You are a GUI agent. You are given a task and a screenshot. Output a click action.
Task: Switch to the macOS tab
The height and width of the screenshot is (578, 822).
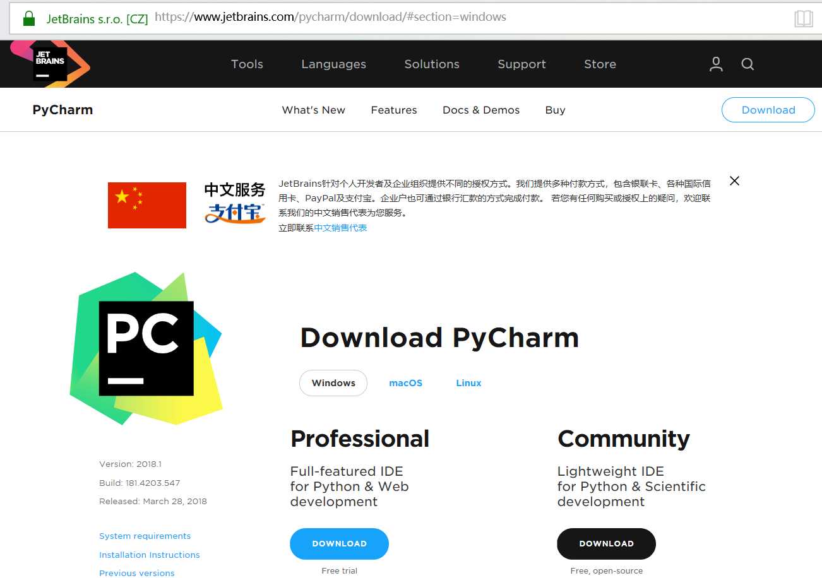tap(405, 383)
